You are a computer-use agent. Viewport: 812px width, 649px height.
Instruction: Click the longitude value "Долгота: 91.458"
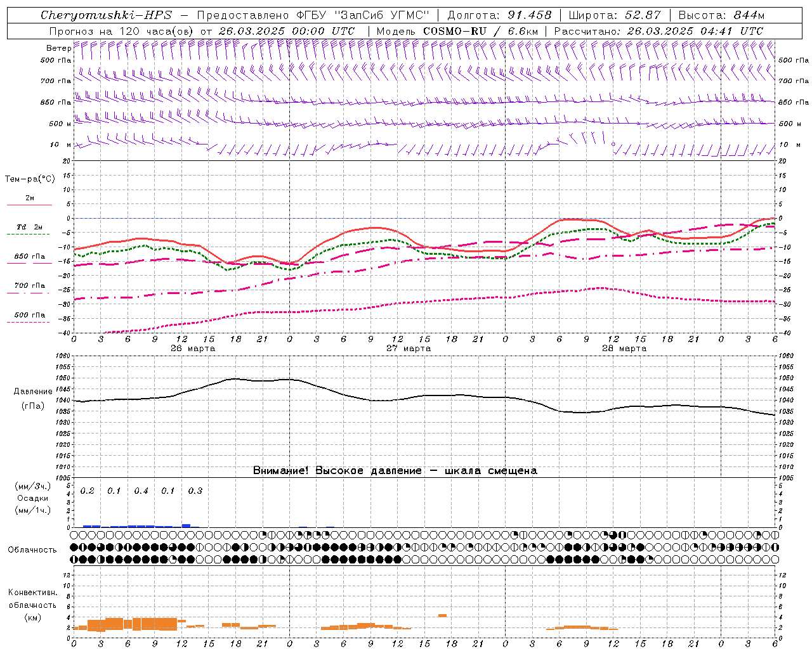[x=499, y=15]
